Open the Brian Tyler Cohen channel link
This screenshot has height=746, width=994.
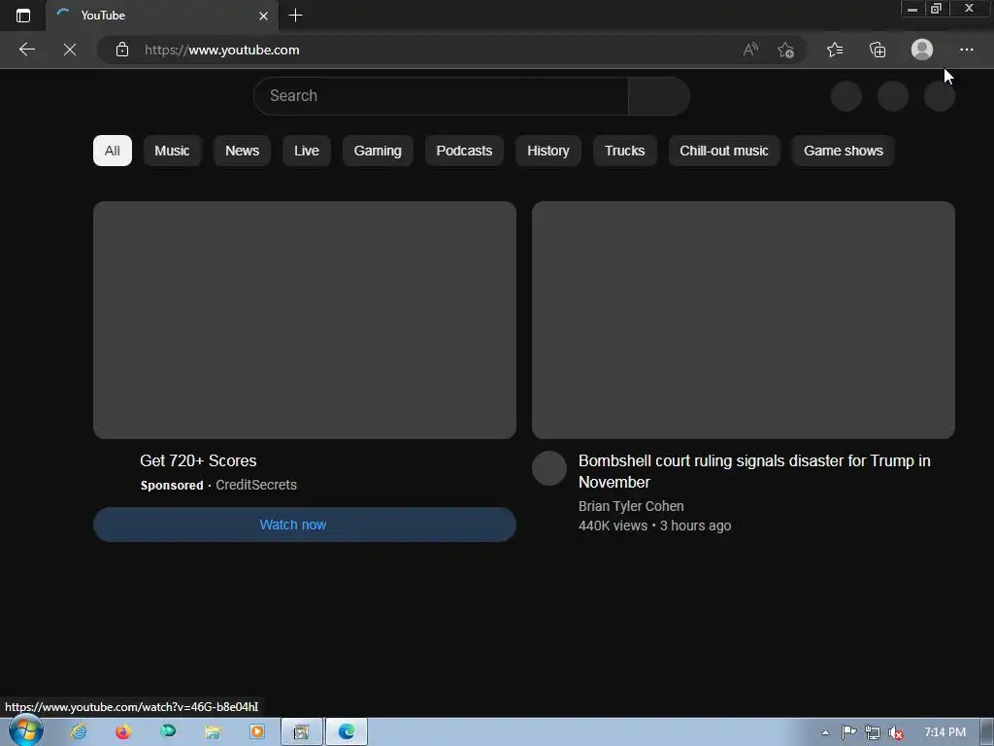click(631, 506)
